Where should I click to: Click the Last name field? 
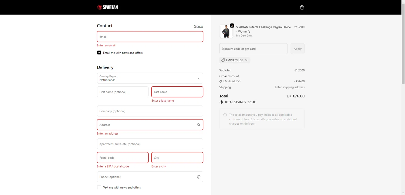click(177, 92)
